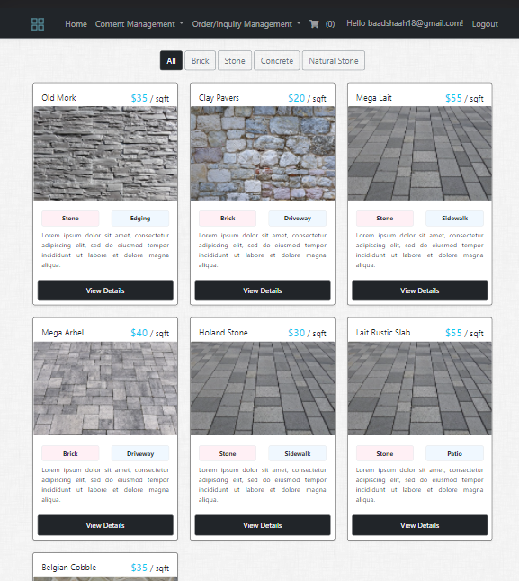The image size is (519, 581).
Task: View Details for Mega Arbel
Action: [x=105, y=525]
